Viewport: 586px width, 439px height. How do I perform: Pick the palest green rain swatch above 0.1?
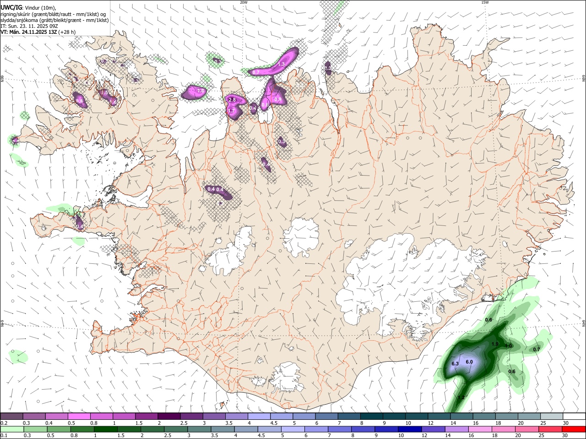click(x=11, y=429)
